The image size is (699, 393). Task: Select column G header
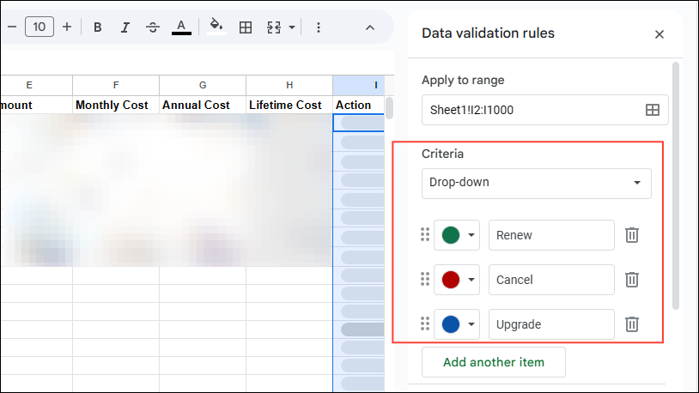[203, 85]
